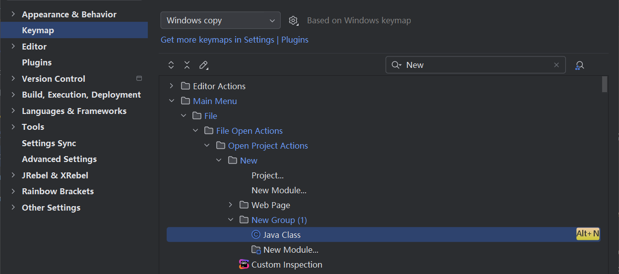This screenshot has width=619, height=274.
Task: Click the Custom Inspection icon
Action: point(244,265)
